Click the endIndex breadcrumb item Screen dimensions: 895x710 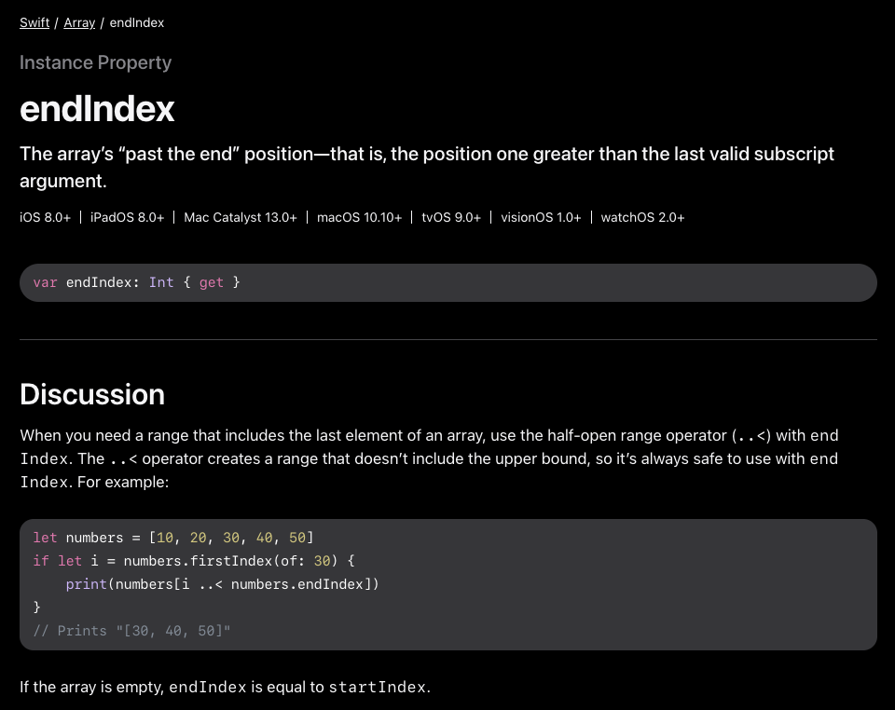click(137, 22)
